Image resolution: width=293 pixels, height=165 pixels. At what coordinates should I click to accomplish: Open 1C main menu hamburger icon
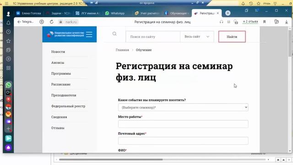(6, 3)
